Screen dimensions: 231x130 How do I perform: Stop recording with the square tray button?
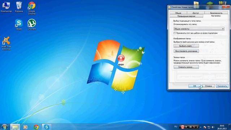point(186,127)
